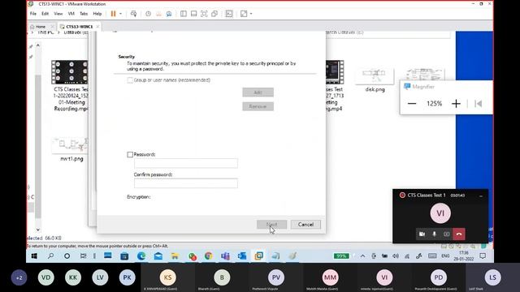Click the unity mode toolbar icon
The image size is (520, 292).
coord(214,14)
